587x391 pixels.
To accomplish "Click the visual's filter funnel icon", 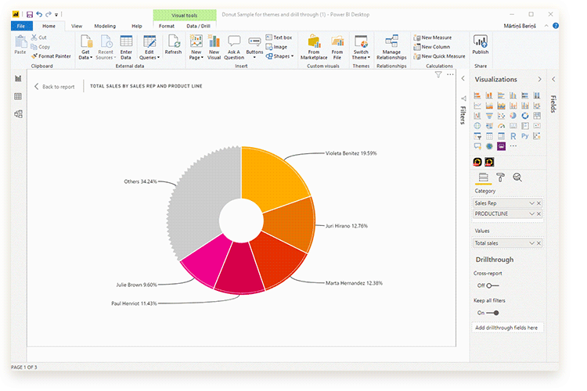I will [438, 74].
